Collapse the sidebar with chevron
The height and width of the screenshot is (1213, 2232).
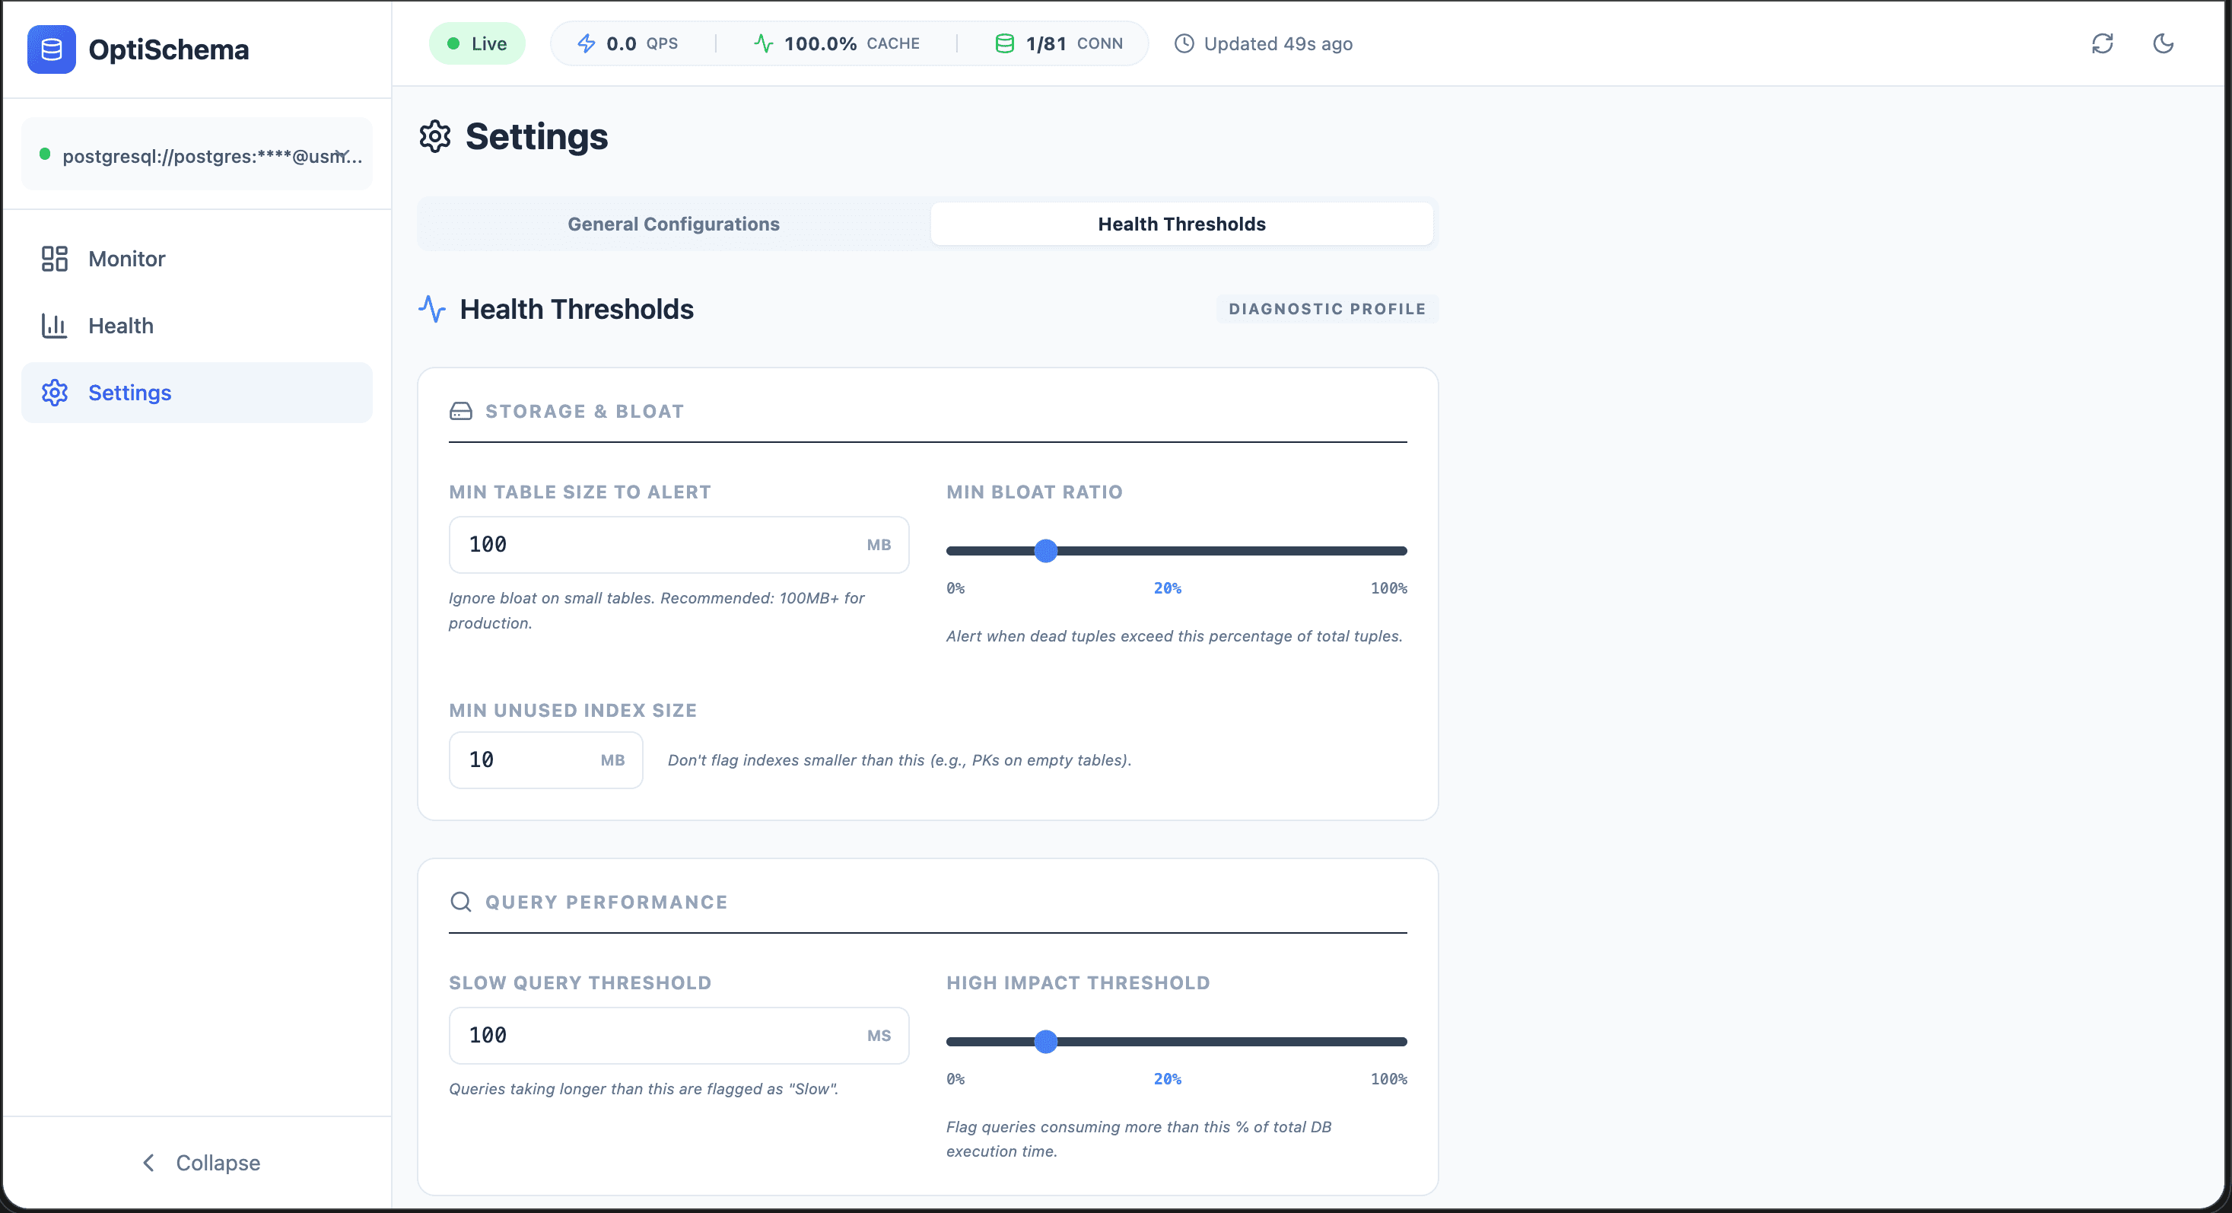pyautogui.click(x=149, y=1163)
